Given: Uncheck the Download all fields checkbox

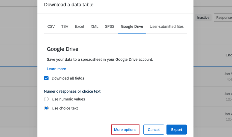Looking at the screenshot, I should 46,78.
